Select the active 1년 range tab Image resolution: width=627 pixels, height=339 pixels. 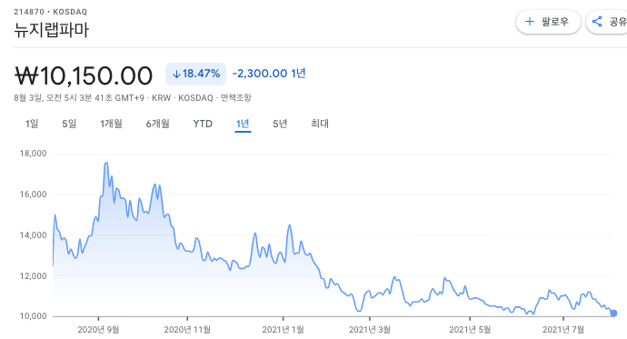tap(243, 124)
